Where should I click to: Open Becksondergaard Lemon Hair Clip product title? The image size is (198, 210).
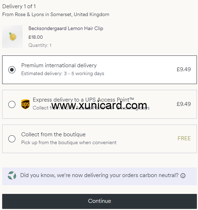[x=66, y=28]
